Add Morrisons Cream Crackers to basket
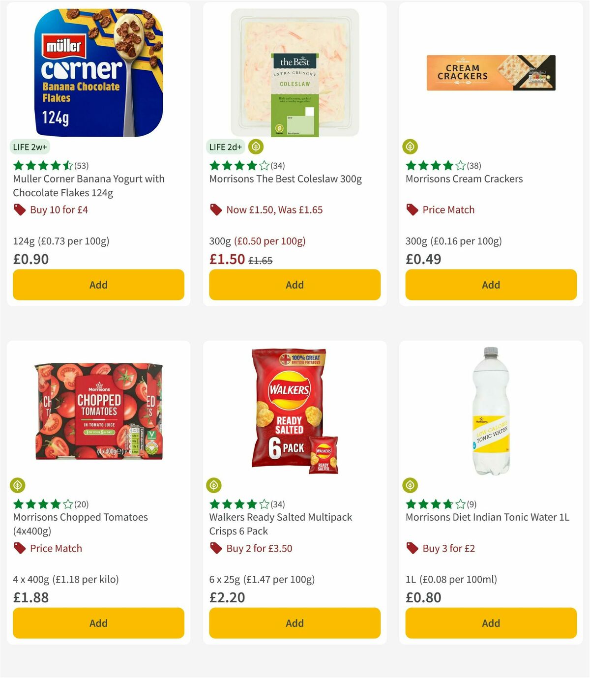Viewport: 590px width, 678px height. coord(490,285)
